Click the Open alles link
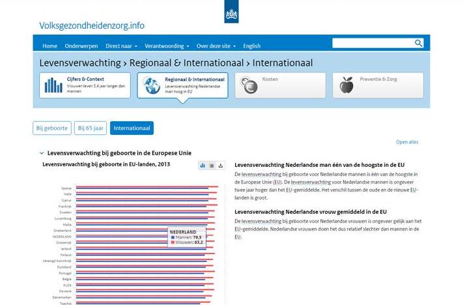The image size is (465, 305). click(407, 142)
